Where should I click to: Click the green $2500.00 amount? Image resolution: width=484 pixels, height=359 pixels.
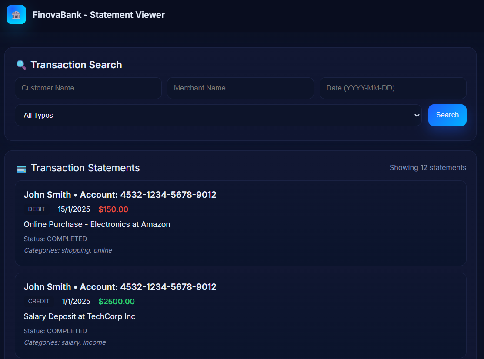[x=117, y=302]
